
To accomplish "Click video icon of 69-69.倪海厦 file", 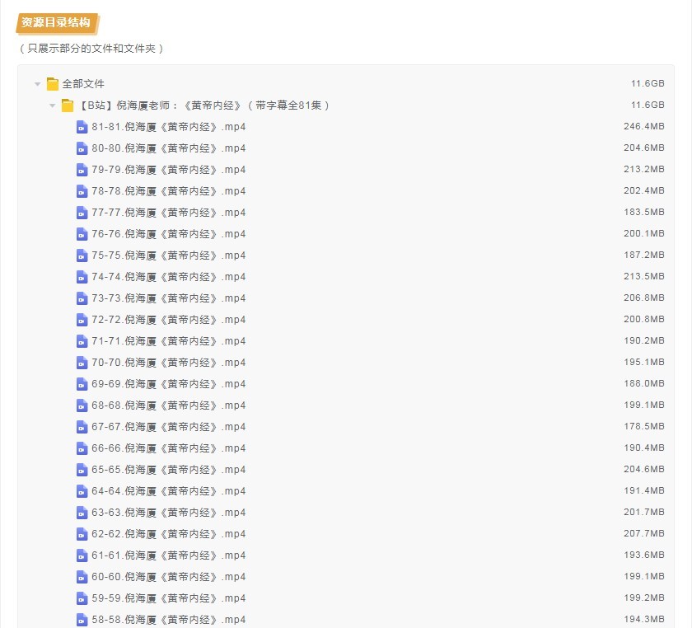I will tap(82, 384).
